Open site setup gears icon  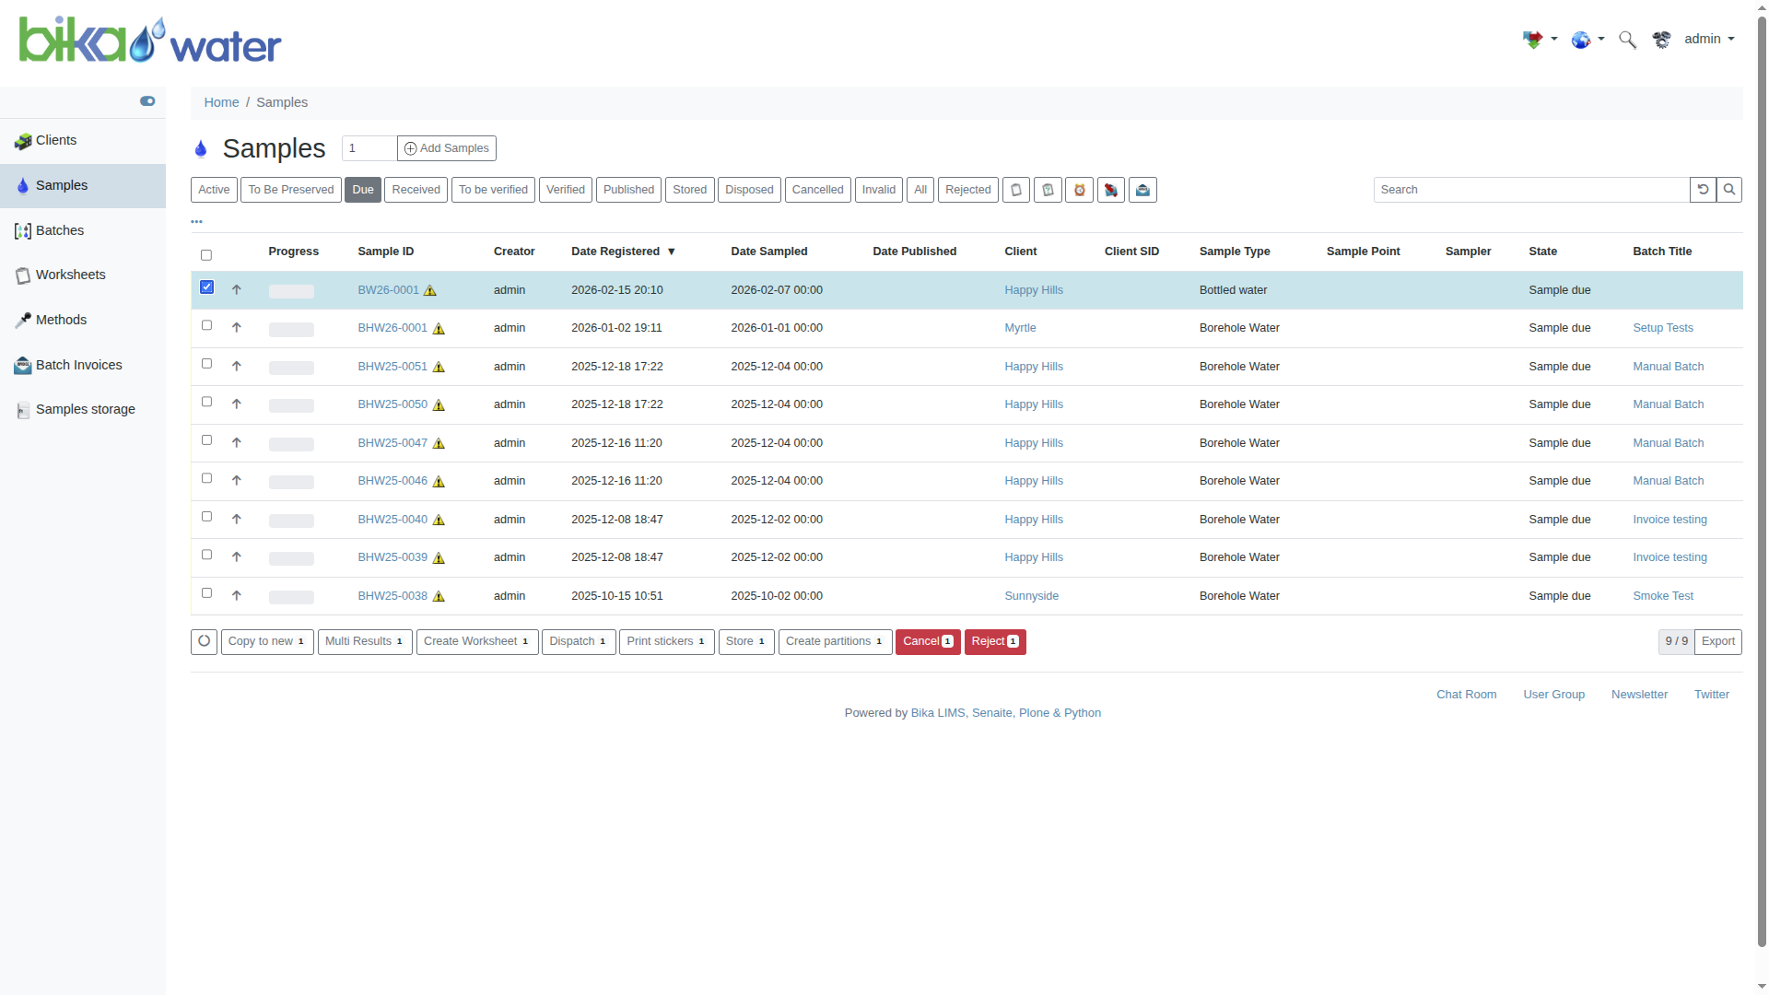pyautogui.click(x=1661, y=40)
